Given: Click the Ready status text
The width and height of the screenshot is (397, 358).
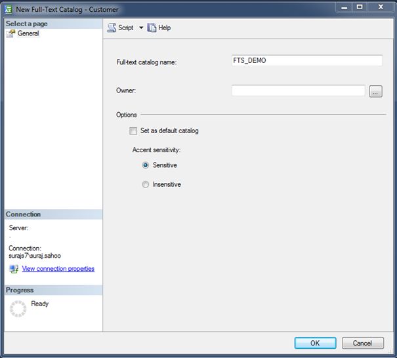Looking at the screenshot, I should click(40, 304).
